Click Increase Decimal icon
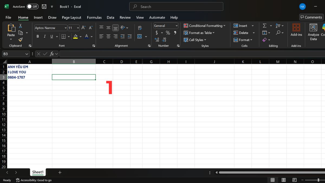325x183 pixels. click(157, 40)
